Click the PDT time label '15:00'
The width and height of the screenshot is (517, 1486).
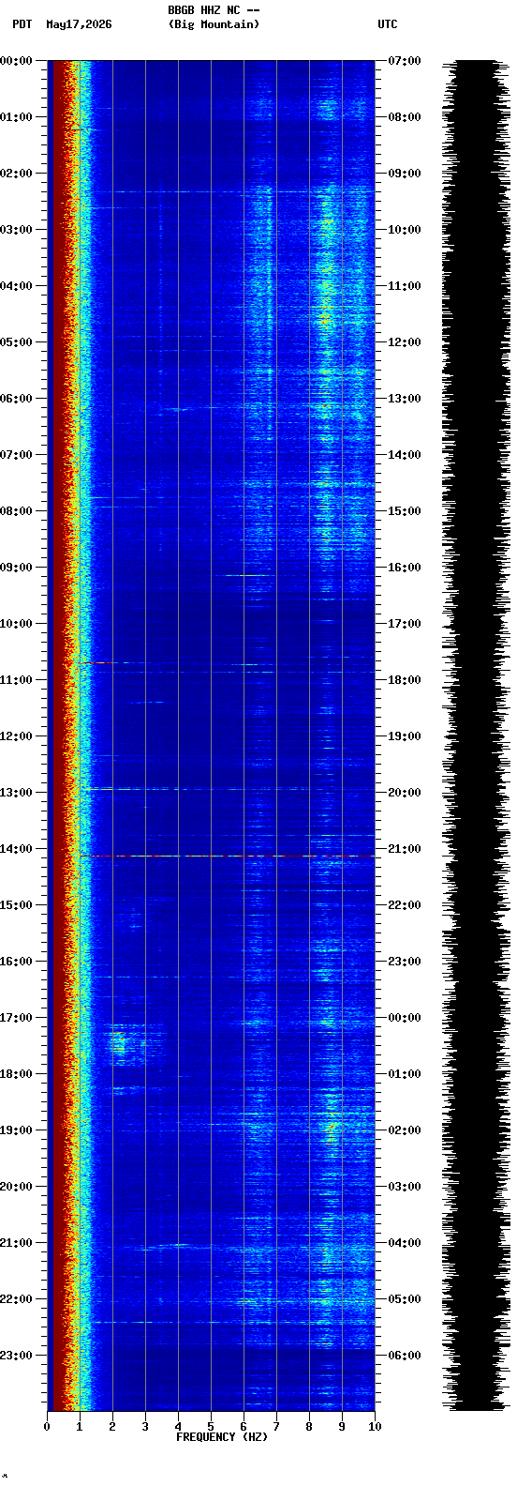16,905
